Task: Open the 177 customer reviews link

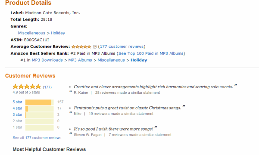Action: pos(122,46)
